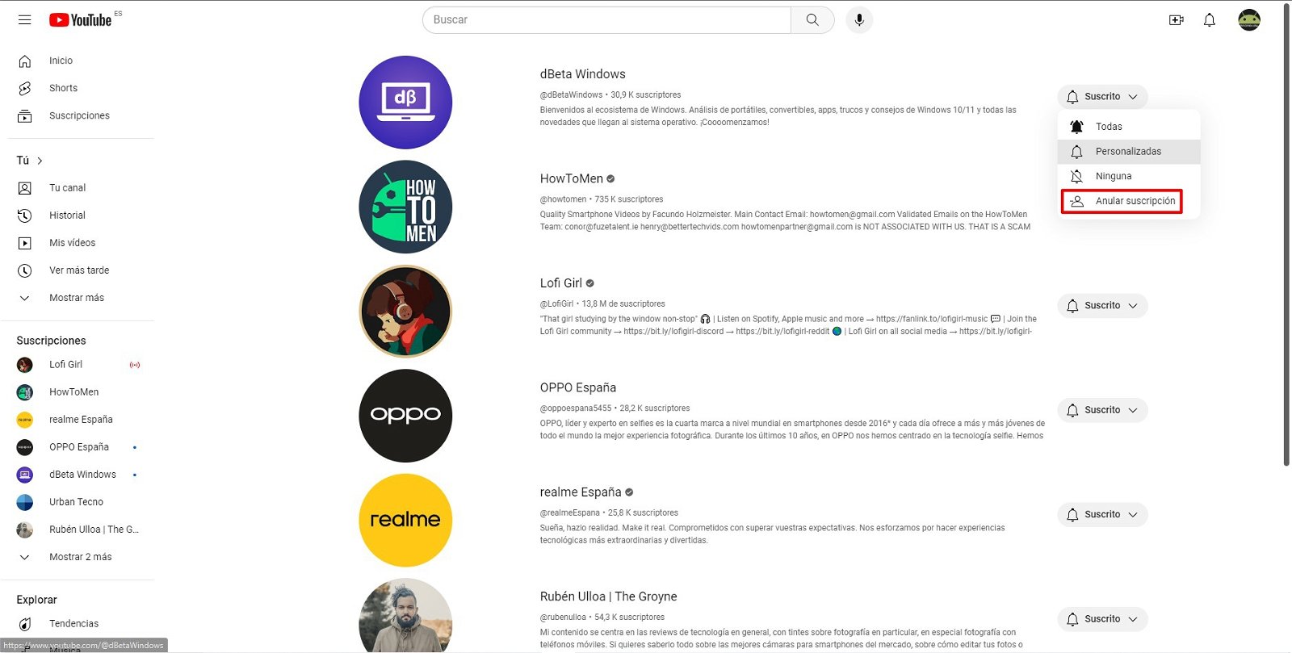The image size is (1292, 653).
Task: Click the Inicio home icon
Action: 25,61
